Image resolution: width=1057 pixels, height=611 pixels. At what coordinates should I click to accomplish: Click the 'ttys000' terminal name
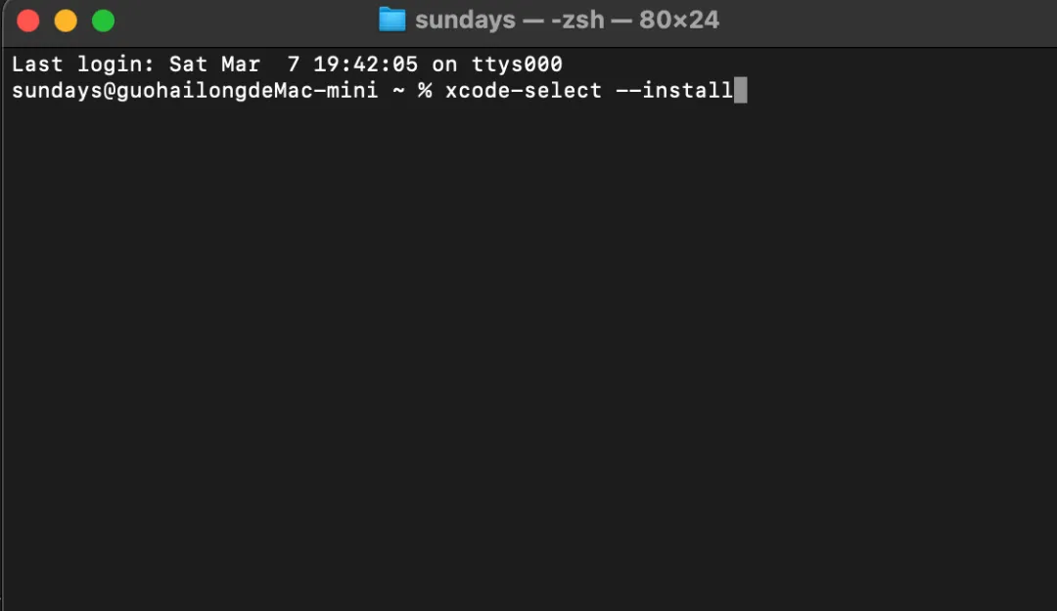click(x=517, y=64)
